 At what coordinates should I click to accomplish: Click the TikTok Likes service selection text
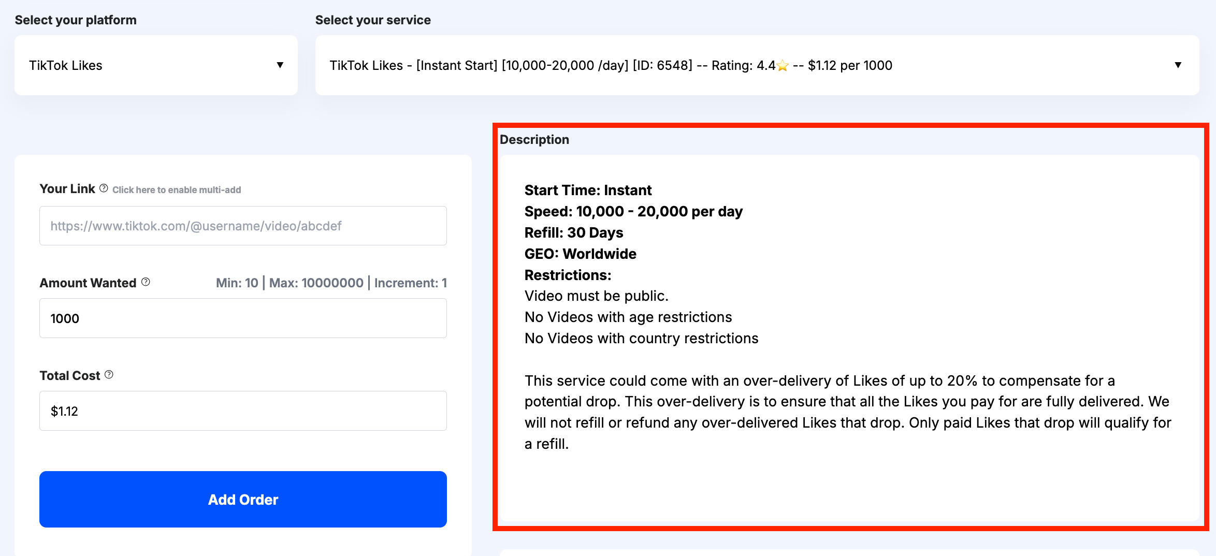pyautogui.click(x=610, y=66)
